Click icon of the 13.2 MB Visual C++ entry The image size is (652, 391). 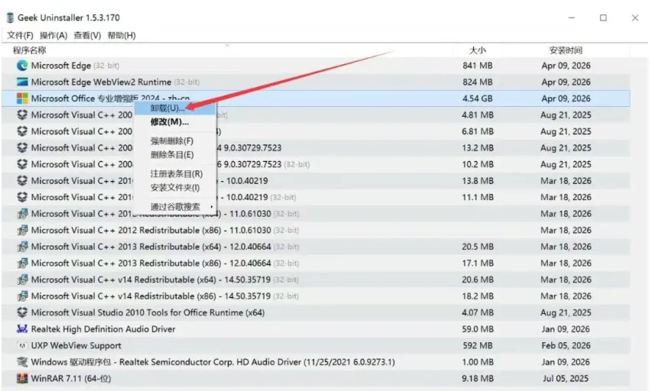(22, 148)
